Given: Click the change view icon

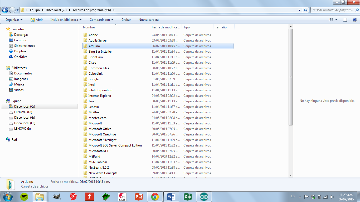Looking at the screenshot, I should coord(331,20).
